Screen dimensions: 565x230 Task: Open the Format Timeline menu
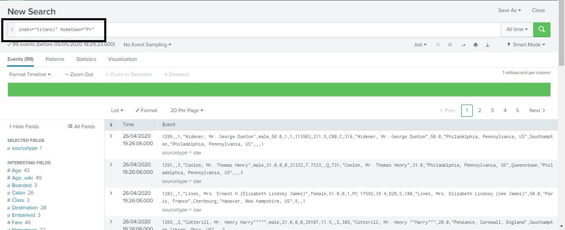point(30,74)
